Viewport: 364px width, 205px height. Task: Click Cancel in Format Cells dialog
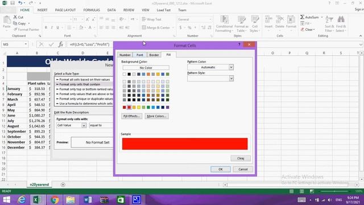[x=243, y=169]
